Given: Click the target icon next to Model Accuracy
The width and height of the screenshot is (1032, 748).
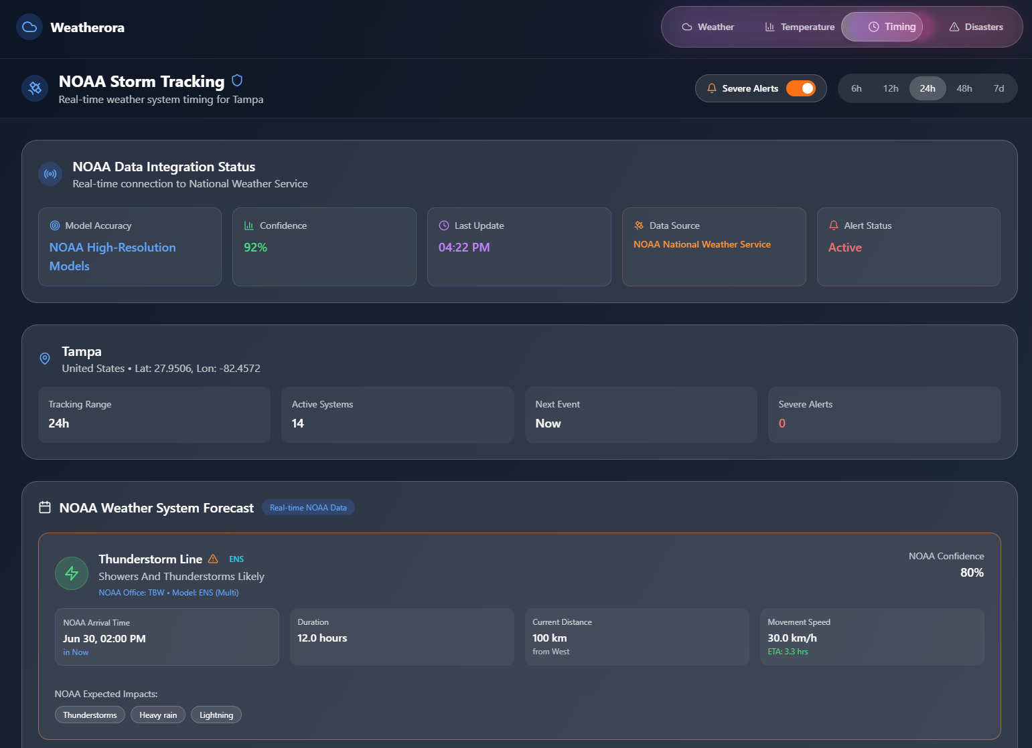Looking at the screenshot, I should coord(55,225).
